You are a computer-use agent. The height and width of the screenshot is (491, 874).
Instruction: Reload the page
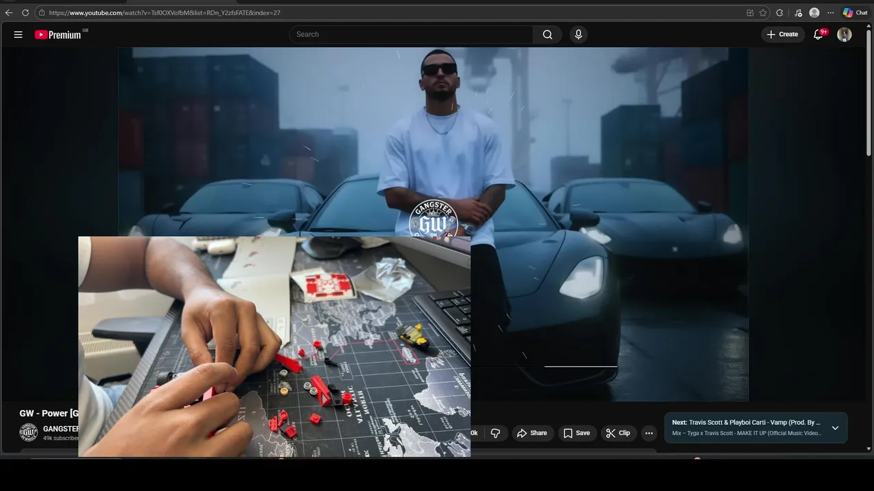point(25,12)
